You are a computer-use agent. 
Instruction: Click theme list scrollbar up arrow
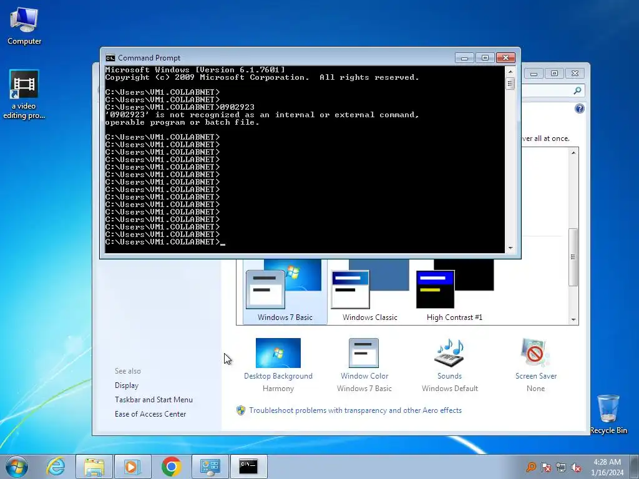[573, 153]
